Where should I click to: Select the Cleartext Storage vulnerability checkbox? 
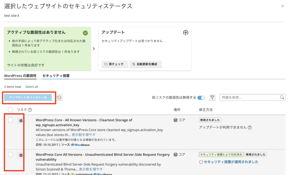coord(10,120)
